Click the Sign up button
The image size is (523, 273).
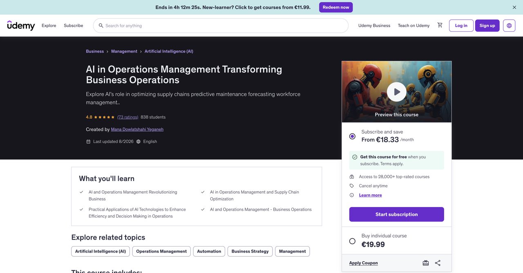(x=487, y=26)
